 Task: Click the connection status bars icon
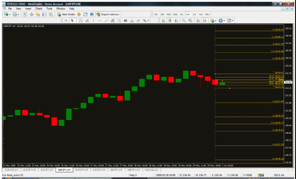[261, 175]
